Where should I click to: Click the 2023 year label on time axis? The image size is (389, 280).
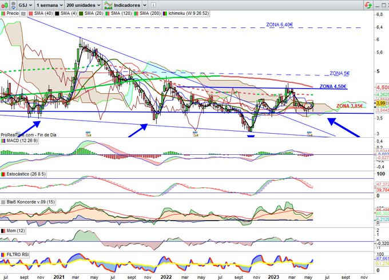tap(273, 277)
